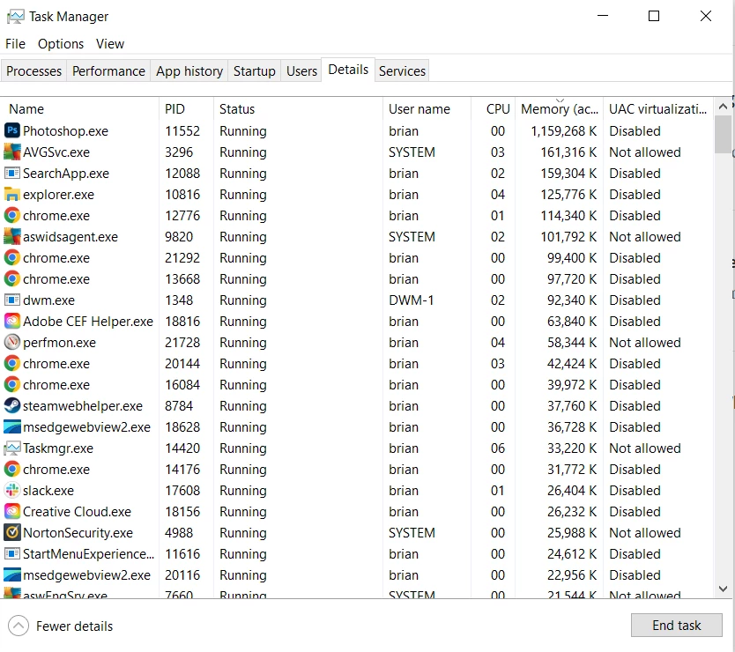Click the AVGSvc.exe icon
This screenshot has width=735, height=652.
pyautogui.click(x=12, y=152)
